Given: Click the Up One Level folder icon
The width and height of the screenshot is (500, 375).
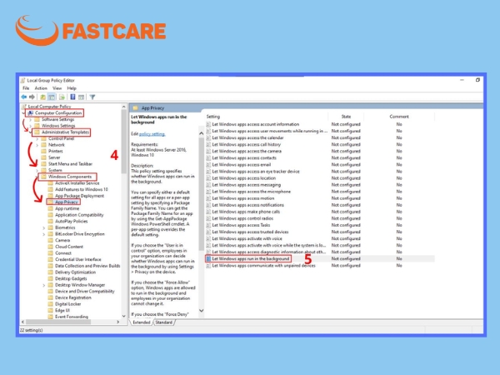Looking at the screenshot, I should (42, 97).
